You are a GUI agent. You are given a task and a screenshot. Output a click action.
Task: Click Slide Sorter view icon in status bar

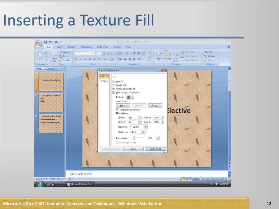[x=187, y=179]
